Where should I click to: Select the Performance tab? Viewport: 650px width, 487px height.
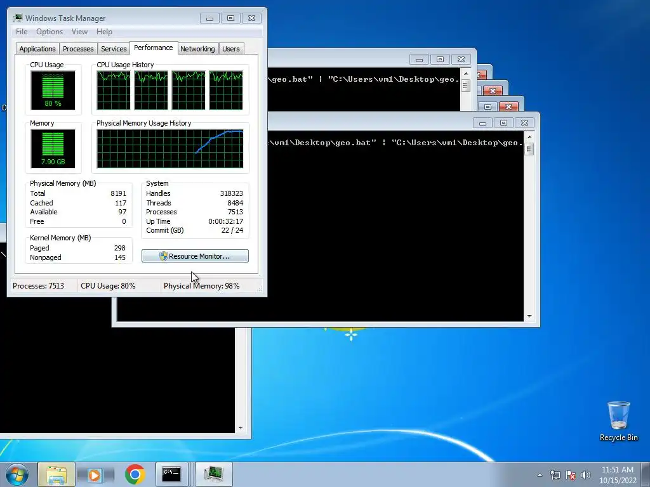click(x=154, y=48)
